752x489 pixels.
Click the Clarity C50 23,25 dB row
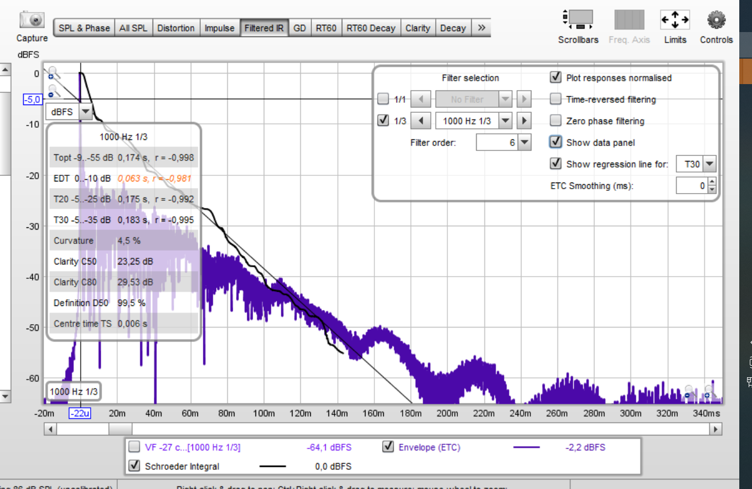pyautogui.click(x=123, y=261)
